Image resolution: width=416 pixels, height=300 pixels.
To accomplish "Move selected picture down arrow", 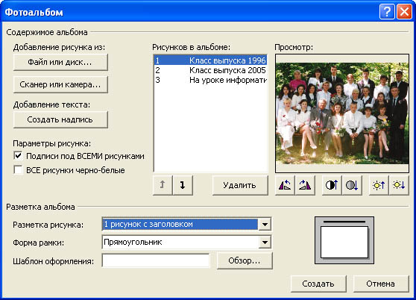I will click(x=183, y=185).
